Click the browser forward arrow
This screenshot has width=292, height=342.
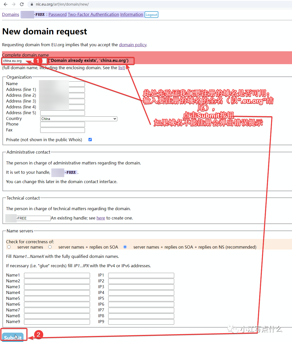14,4
